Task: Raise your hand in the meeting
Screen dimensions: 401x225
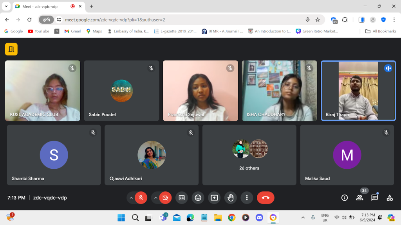Action: 231,198
